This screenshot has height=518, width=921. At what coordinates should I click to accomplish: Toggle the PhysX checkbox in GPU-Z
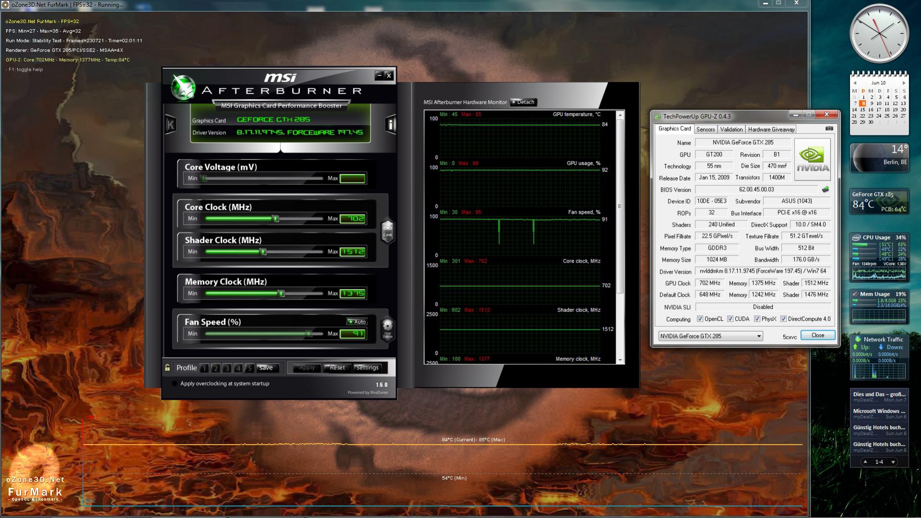tap(757, 319)
